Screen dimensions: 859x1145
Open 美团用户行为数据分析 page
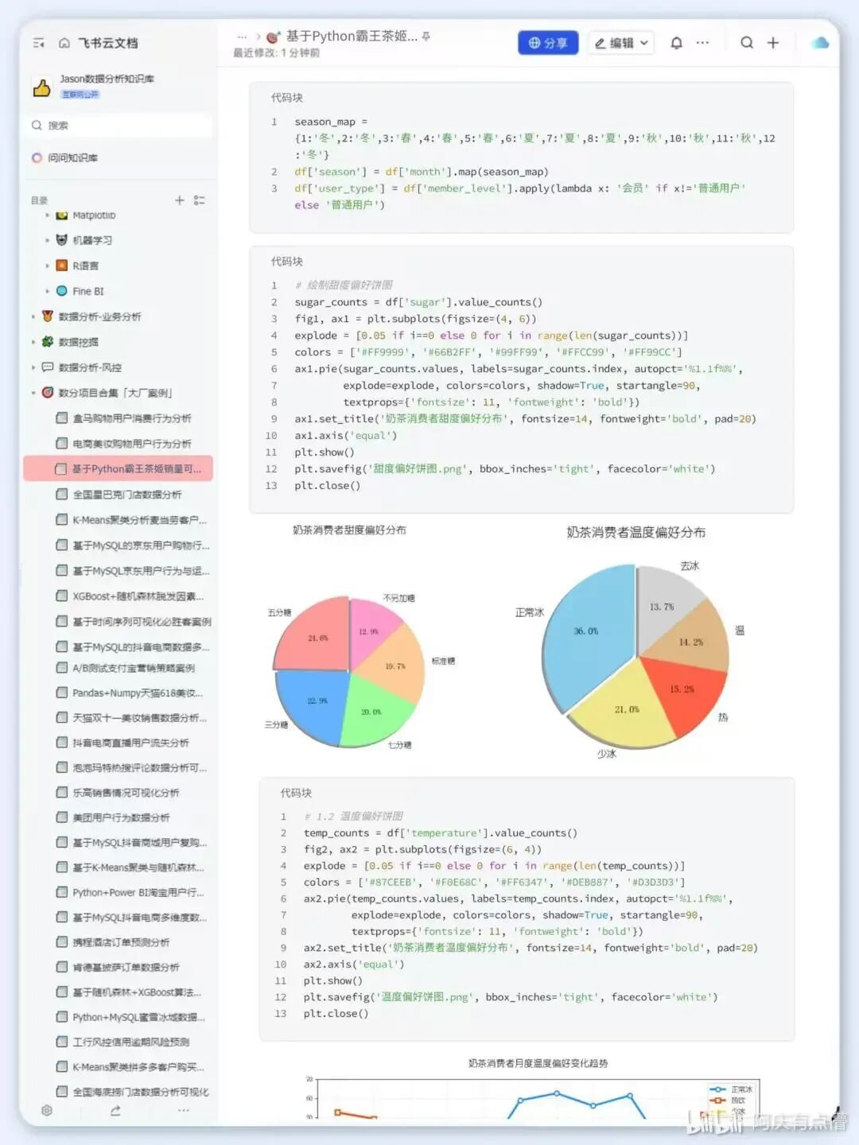tap(121, 817)
